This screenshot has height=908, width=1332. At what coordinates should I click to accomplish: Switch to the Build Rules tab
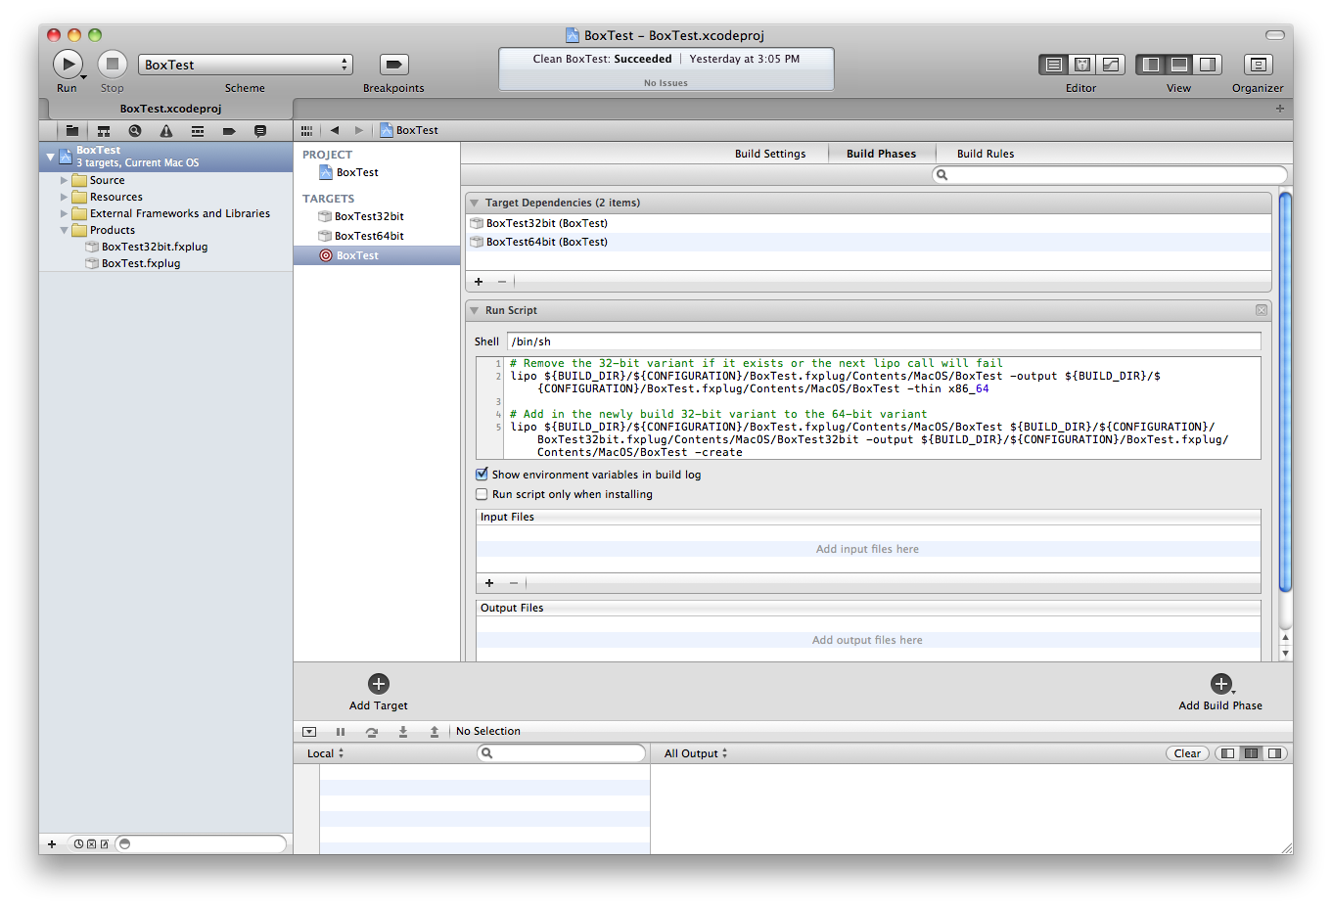point(986,154)
